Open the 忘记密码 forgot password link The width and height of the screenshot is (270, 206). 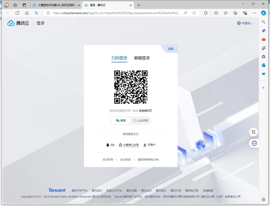coord(126,160)
